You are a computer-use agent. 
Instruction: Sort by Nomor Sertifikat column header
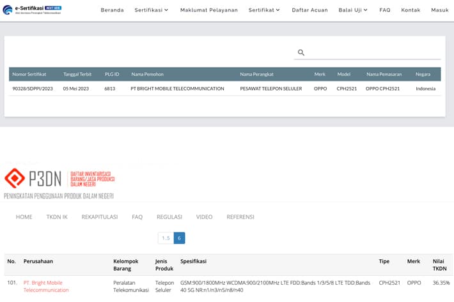[29, 74]
